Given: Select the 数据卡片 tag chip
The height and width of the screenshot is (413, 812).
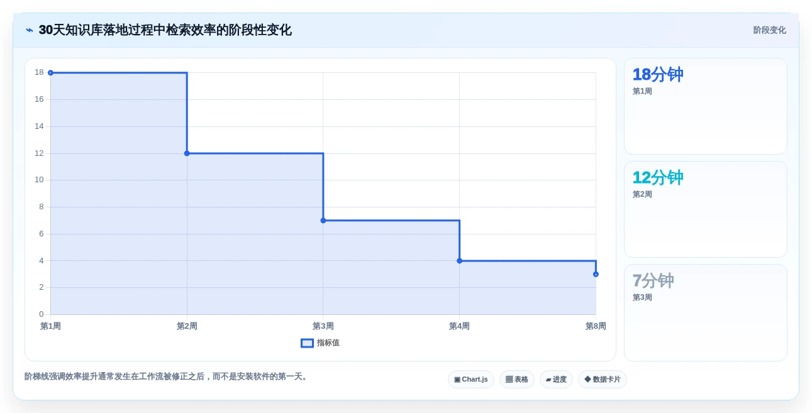Looking at the screenshot, I should (x=603, y=380).
